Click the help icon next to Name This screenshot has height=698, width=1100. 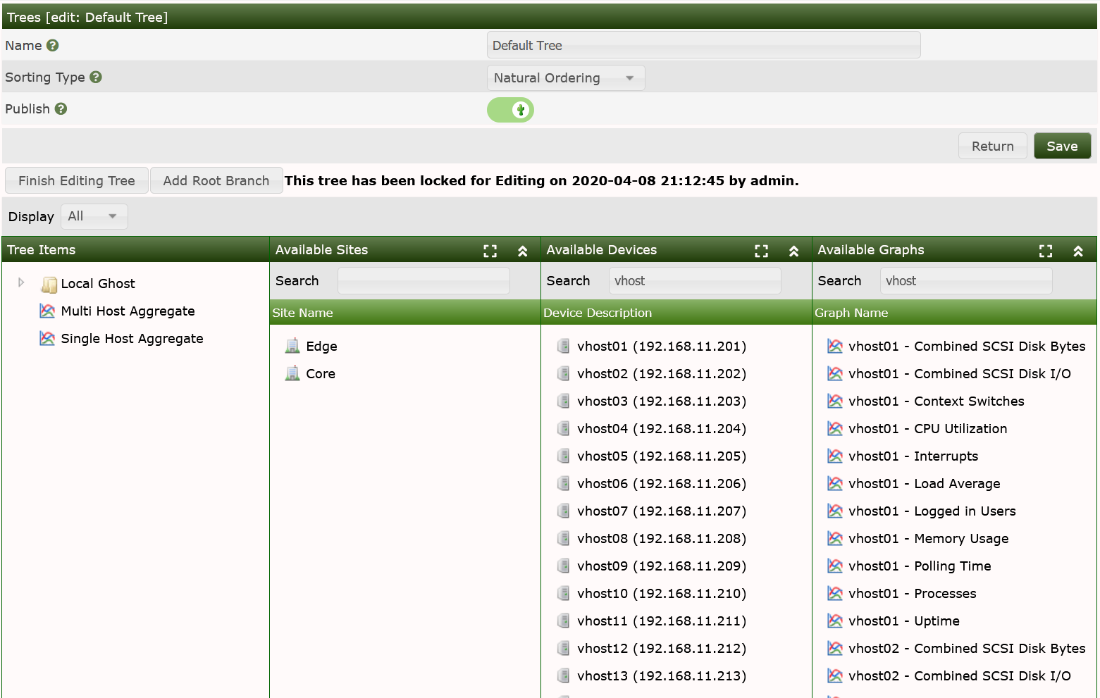point(53,46)
